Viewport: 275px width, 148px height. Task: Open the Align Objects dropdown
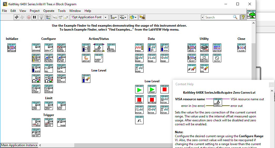pyautogui.click(x=113, y=17)
